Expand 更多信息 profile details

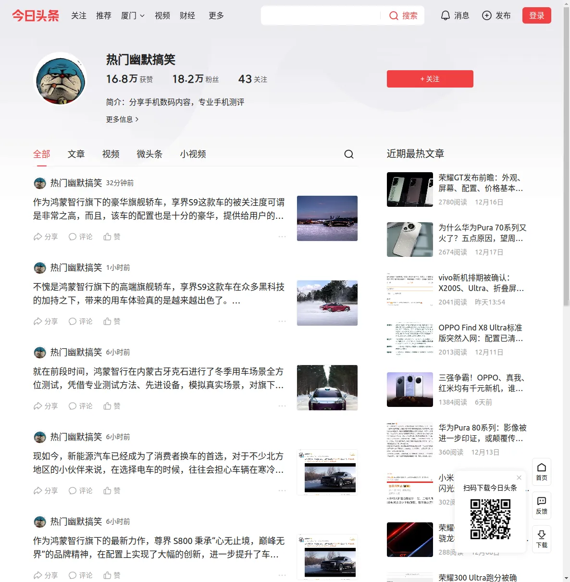pyautogui.click(x=122, y=119)
